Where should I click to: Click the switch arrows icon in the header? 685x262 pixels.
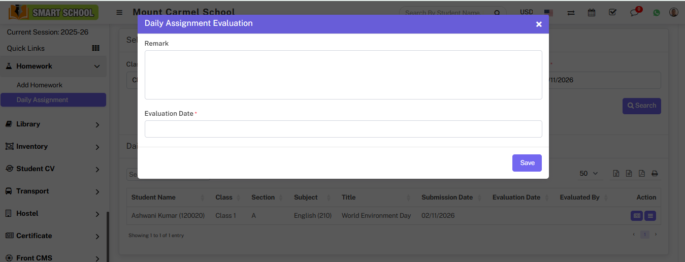(x=571, y=13)
